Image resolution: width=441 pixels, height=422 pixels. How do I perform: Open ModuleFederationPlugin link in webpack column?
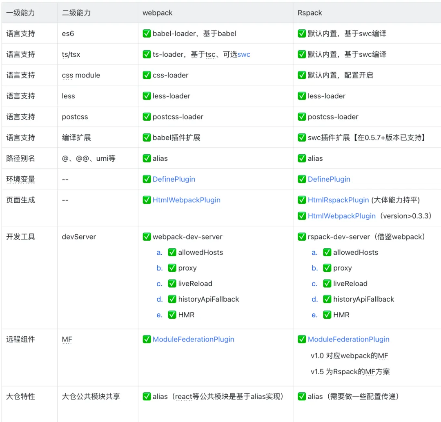(x=193, y=339)
